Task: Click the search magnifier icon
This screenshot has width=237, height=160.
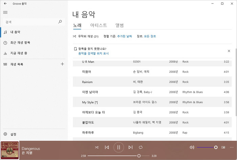Action: 60,22
